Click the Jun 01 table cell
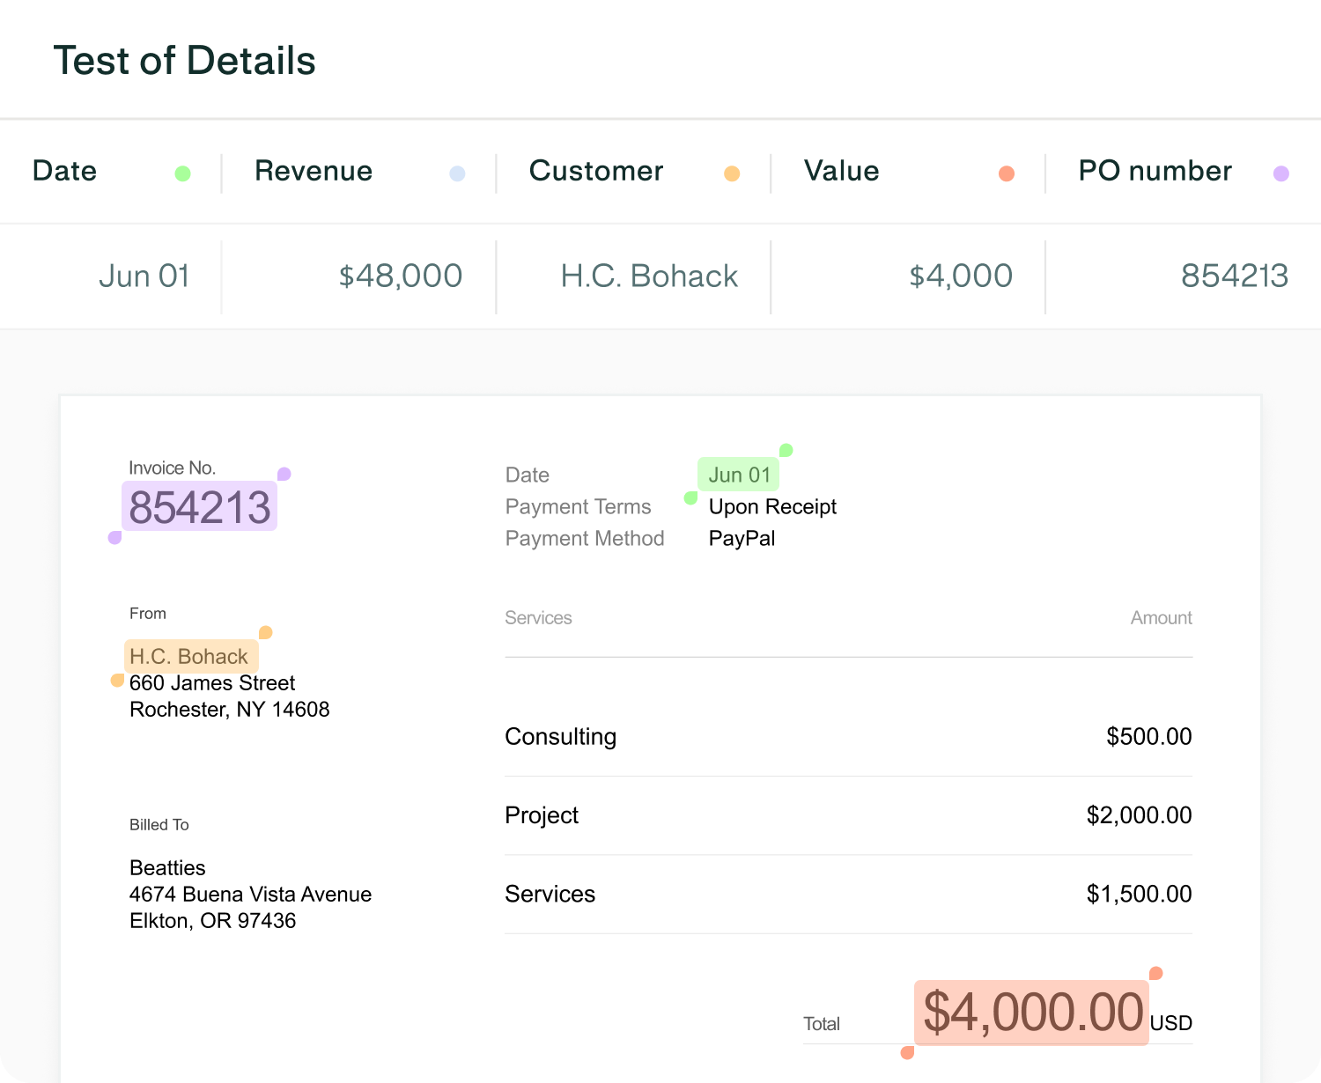Image resolution: width=1321 pixels, height=1083 pixels. (144, 276)
